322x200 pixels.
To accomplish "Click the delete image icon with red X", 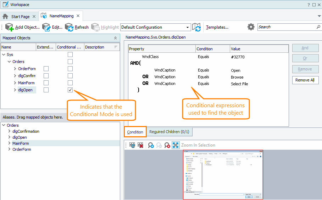I will click(140, 145).
